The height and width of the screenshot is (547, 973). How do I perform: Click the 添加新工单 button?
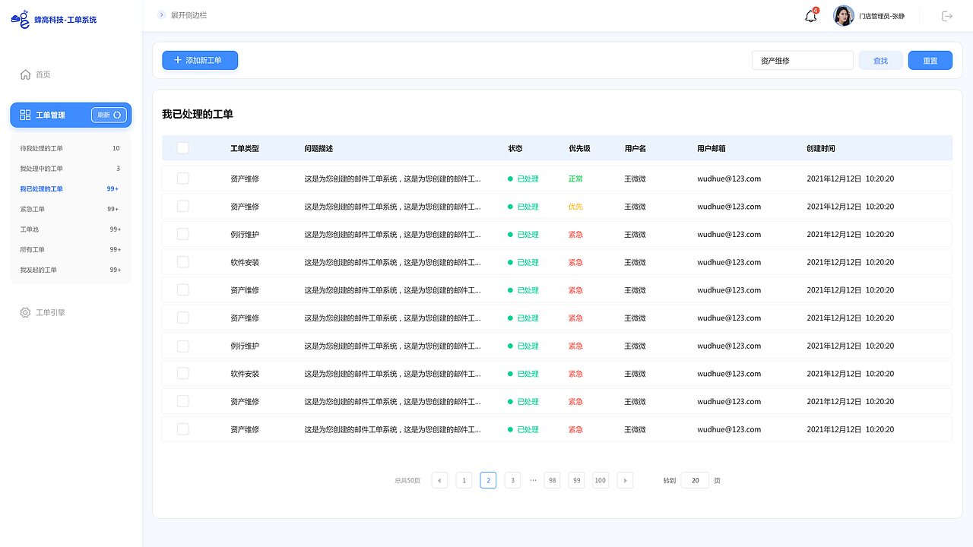(200, 60)
